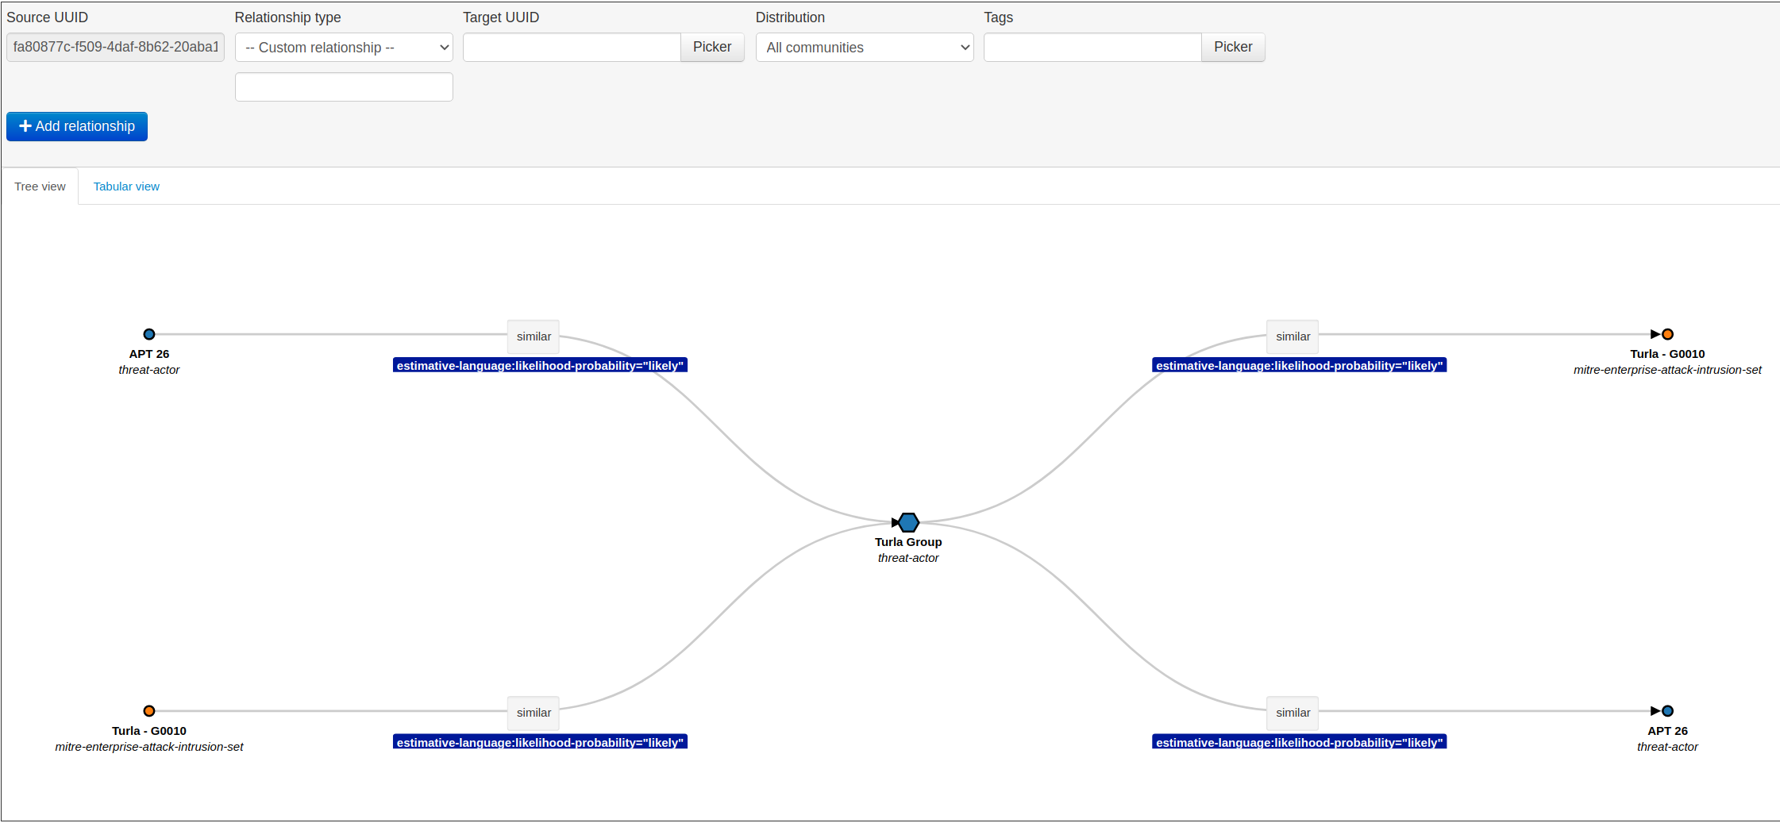Click the Turla Group hexagon node

pyautogui.click(x=908, y=522)
